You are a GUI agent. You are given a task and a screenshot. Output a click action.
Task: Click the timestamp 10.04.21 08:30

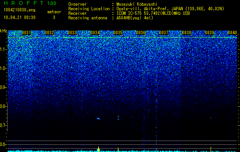[x=19, y=17]
